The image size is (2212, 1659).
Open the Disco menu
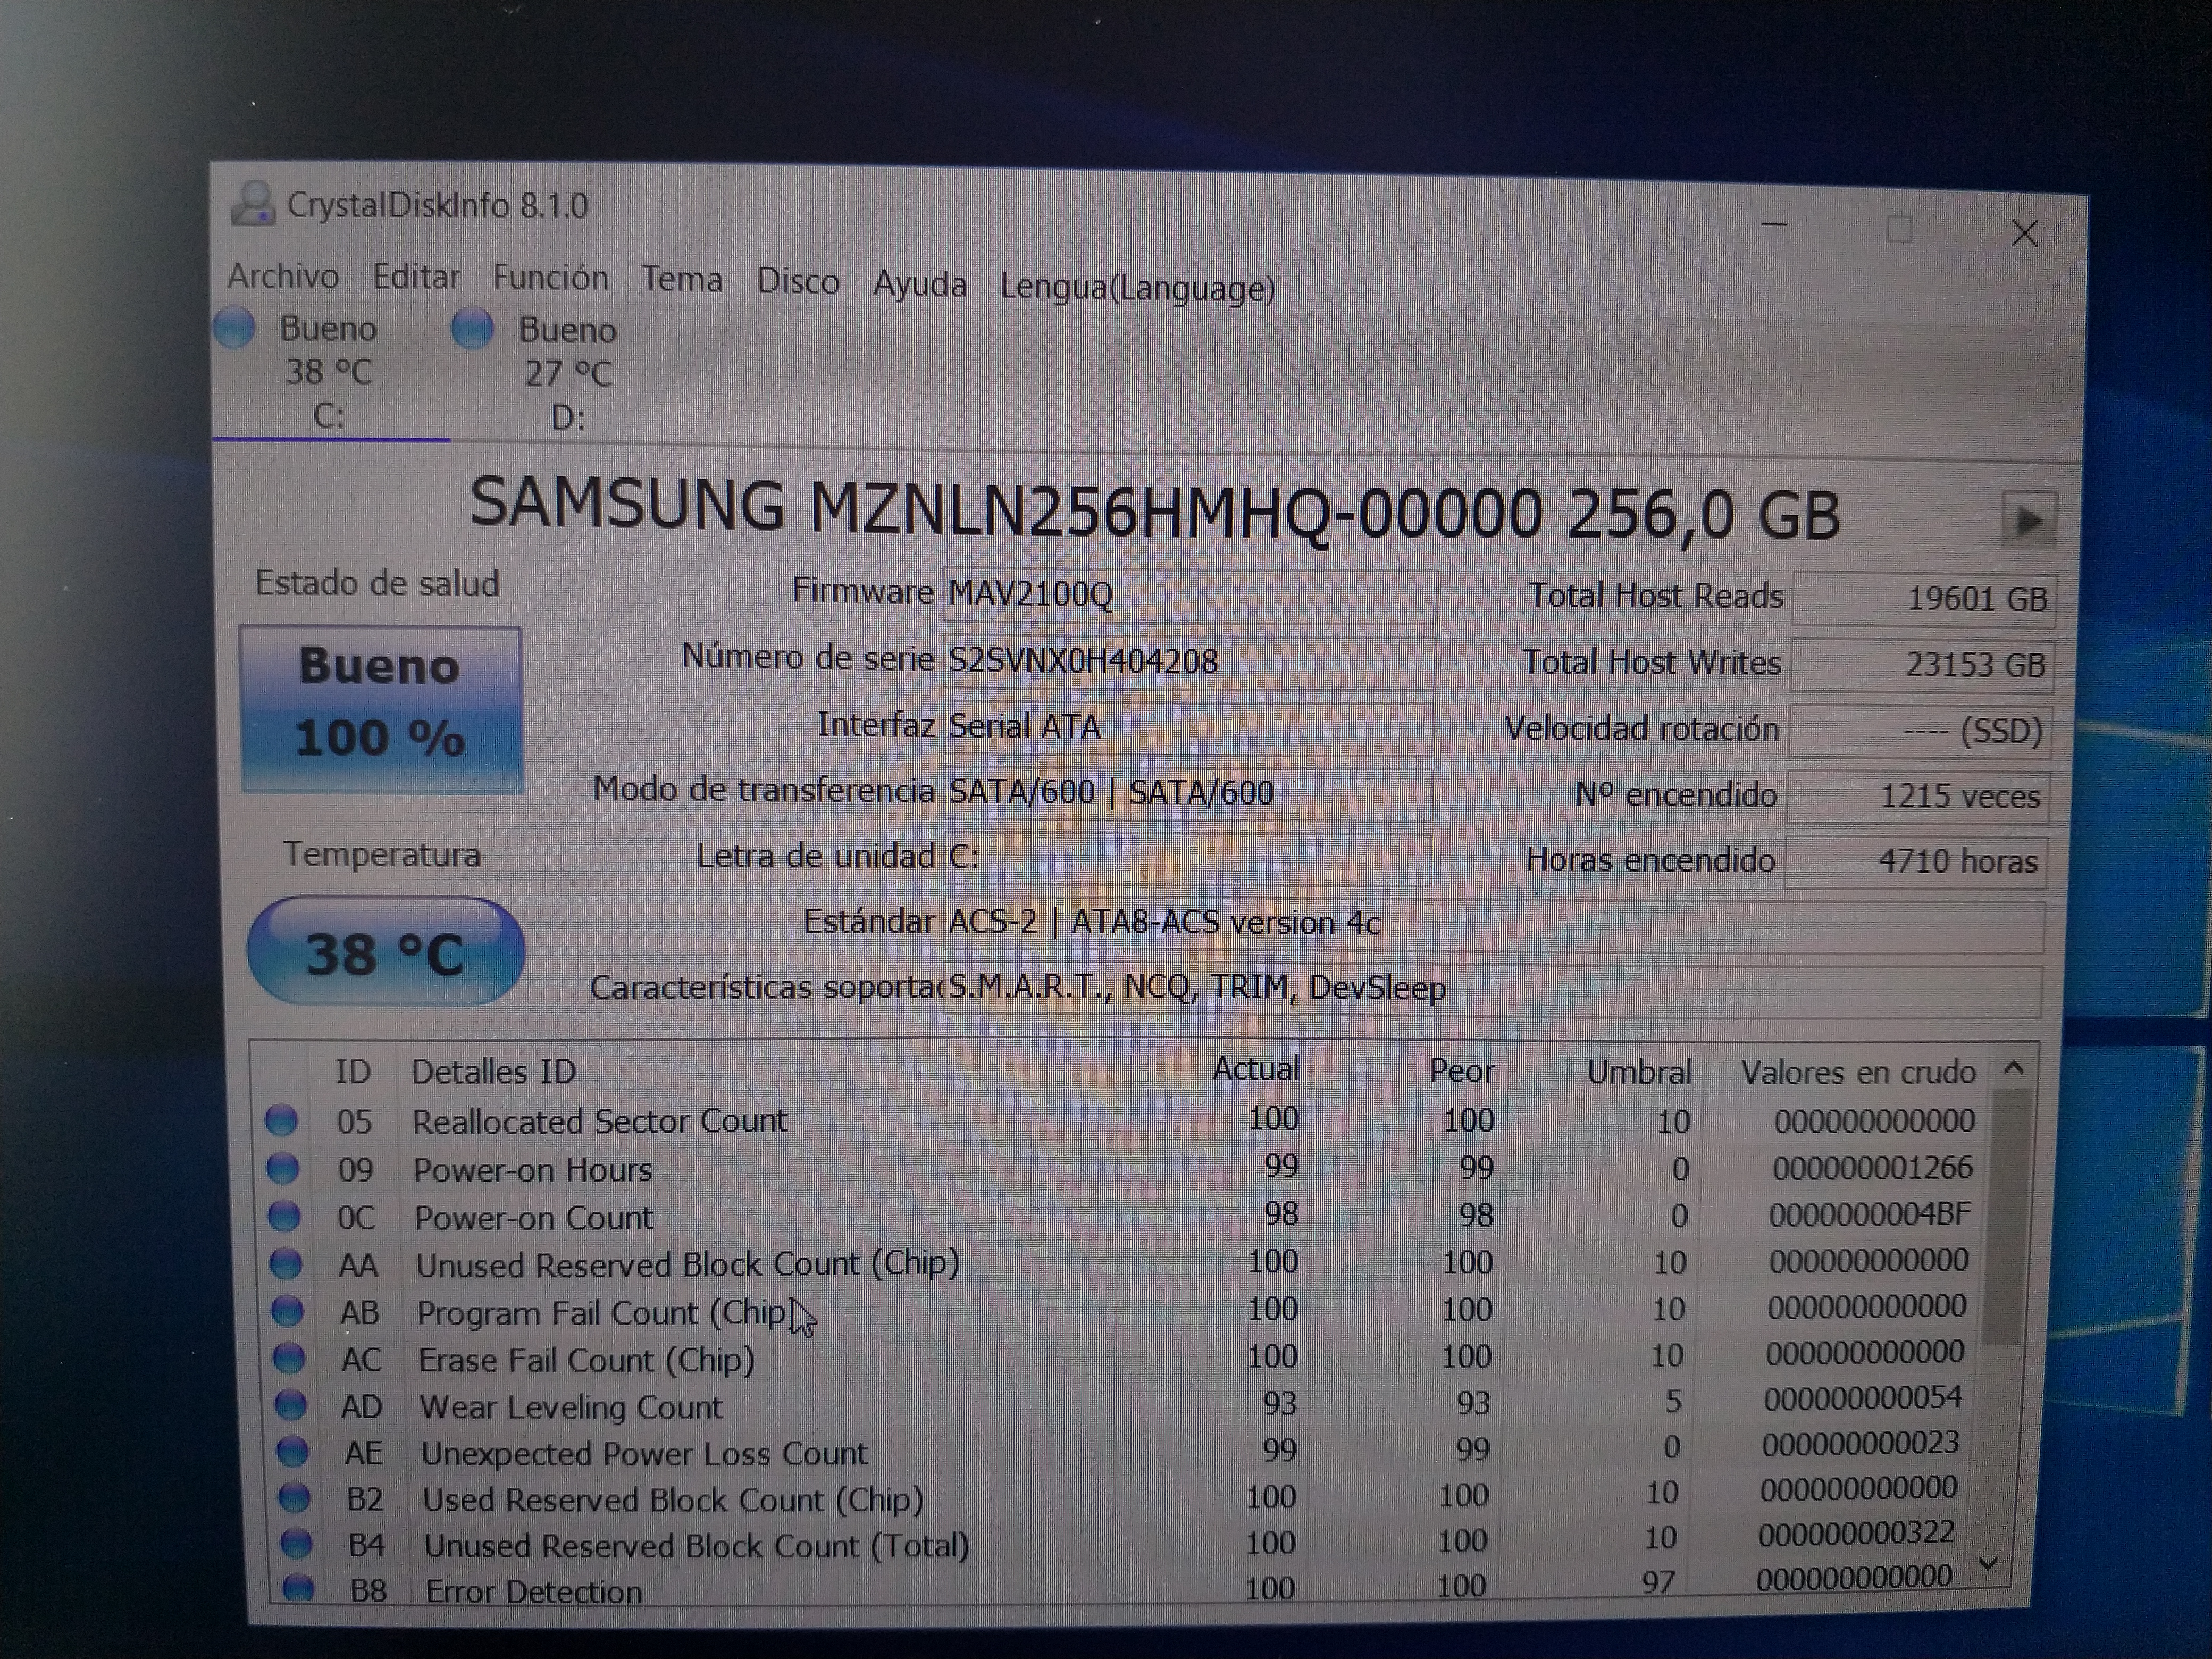click(797, 281)
